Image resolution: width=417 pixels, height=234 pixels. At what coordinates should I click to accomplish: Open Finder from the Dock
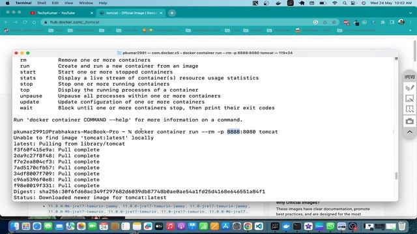pyautogui.click(x=14, y=226)
